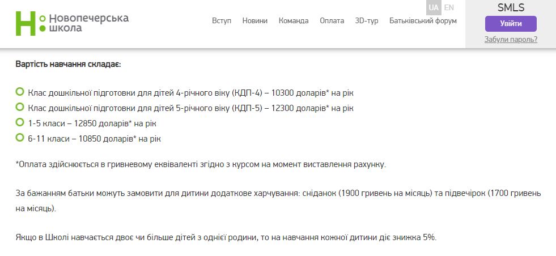
Task: Click the Забули пароль? link
Action: pos(511,40)
